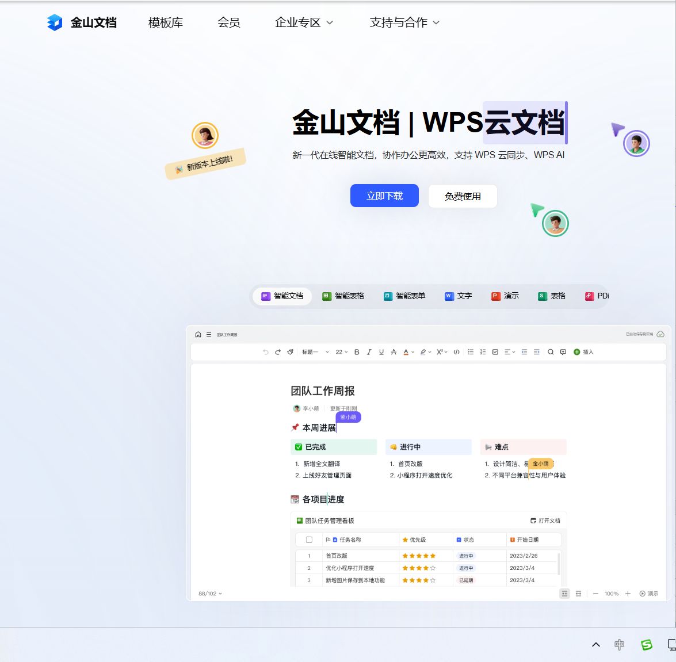Expand the superscript options arrow

click(446, 352)
